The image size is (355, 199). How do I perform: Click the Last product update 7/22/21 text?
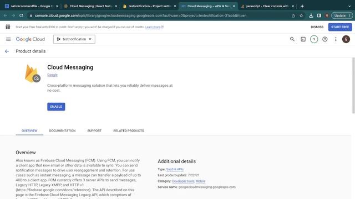coord(179,175)
